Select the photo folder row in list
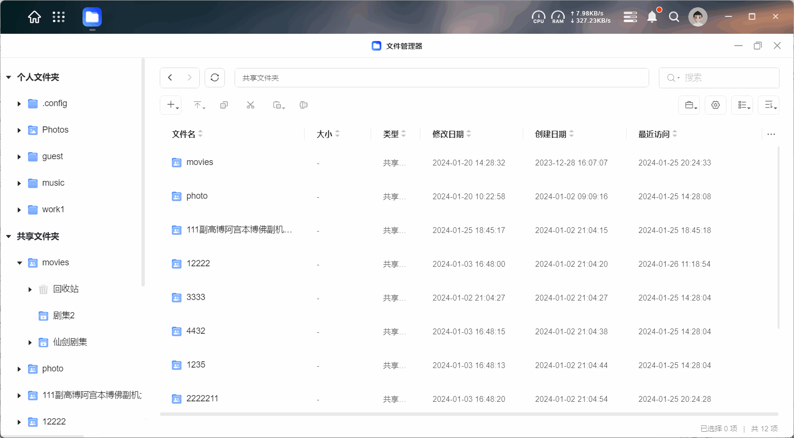The height and width of the screenshot is (438, 794). coord(468,196)
